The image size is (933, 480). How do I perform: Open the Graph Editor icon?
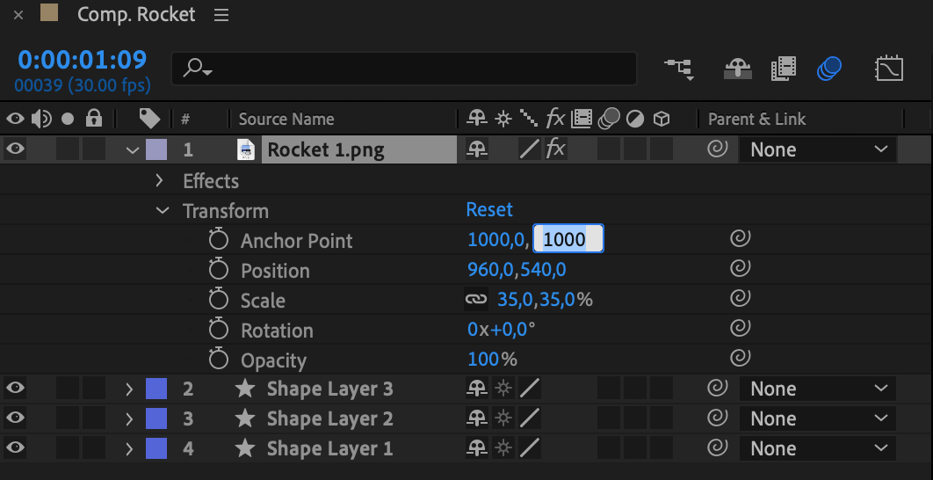tap(889, 69)
